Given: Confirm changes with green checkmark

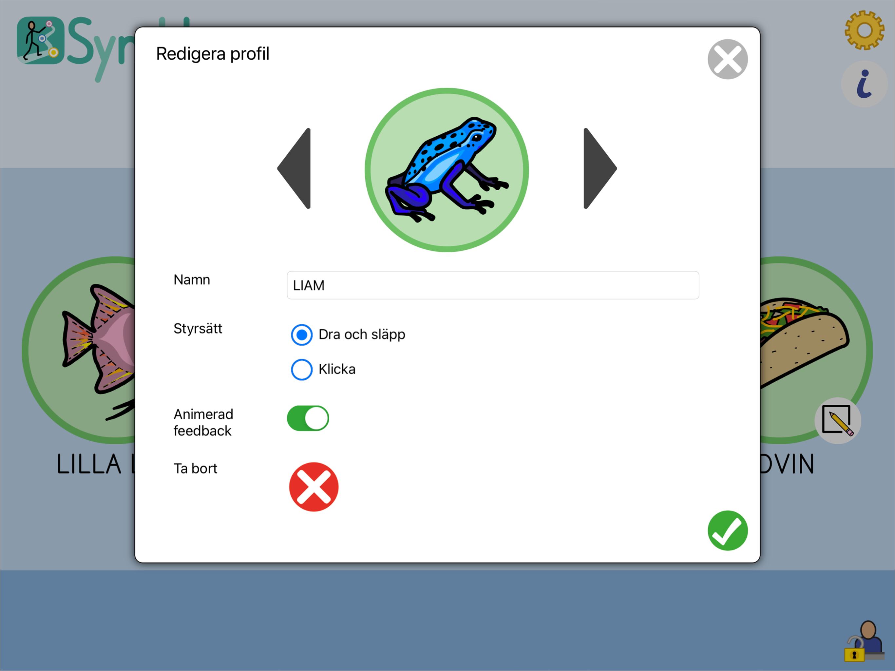Looking at the screenshot, I should tap(728, 530).
